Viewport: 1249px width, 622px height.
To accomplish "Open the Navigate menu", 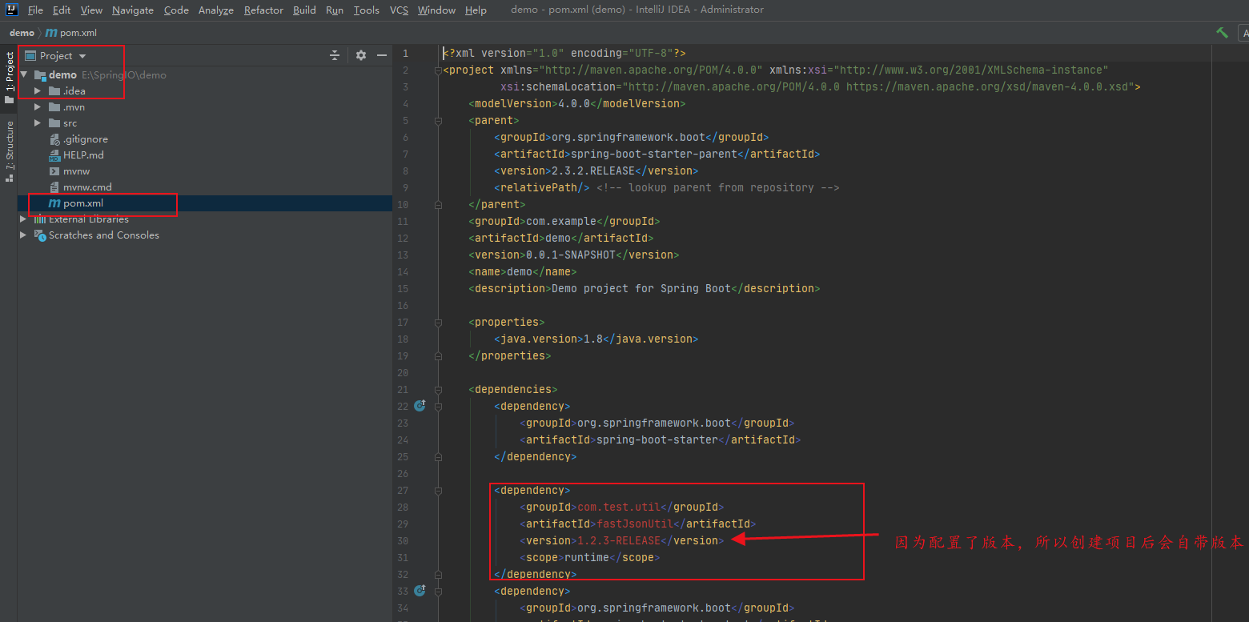I will tap(133, 10).
